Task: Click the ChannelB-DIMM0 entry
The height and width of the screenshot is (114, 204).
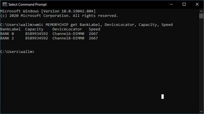Action: 68,38
